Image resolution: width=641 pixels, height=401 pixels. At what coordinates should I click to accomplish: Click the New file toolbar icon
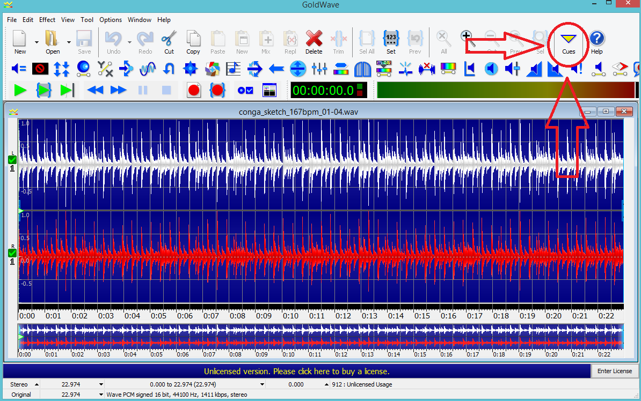pos(20,42)
